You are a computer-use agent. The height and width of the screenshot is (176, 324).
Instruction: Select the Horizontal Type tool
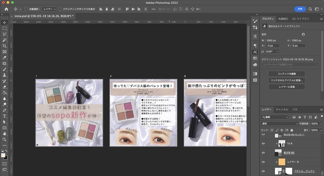click(4, 116)
